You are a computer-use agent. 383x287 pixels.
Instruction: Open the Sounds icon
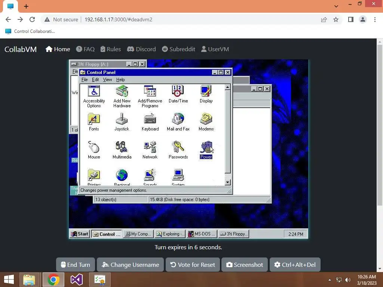(150, 177)
